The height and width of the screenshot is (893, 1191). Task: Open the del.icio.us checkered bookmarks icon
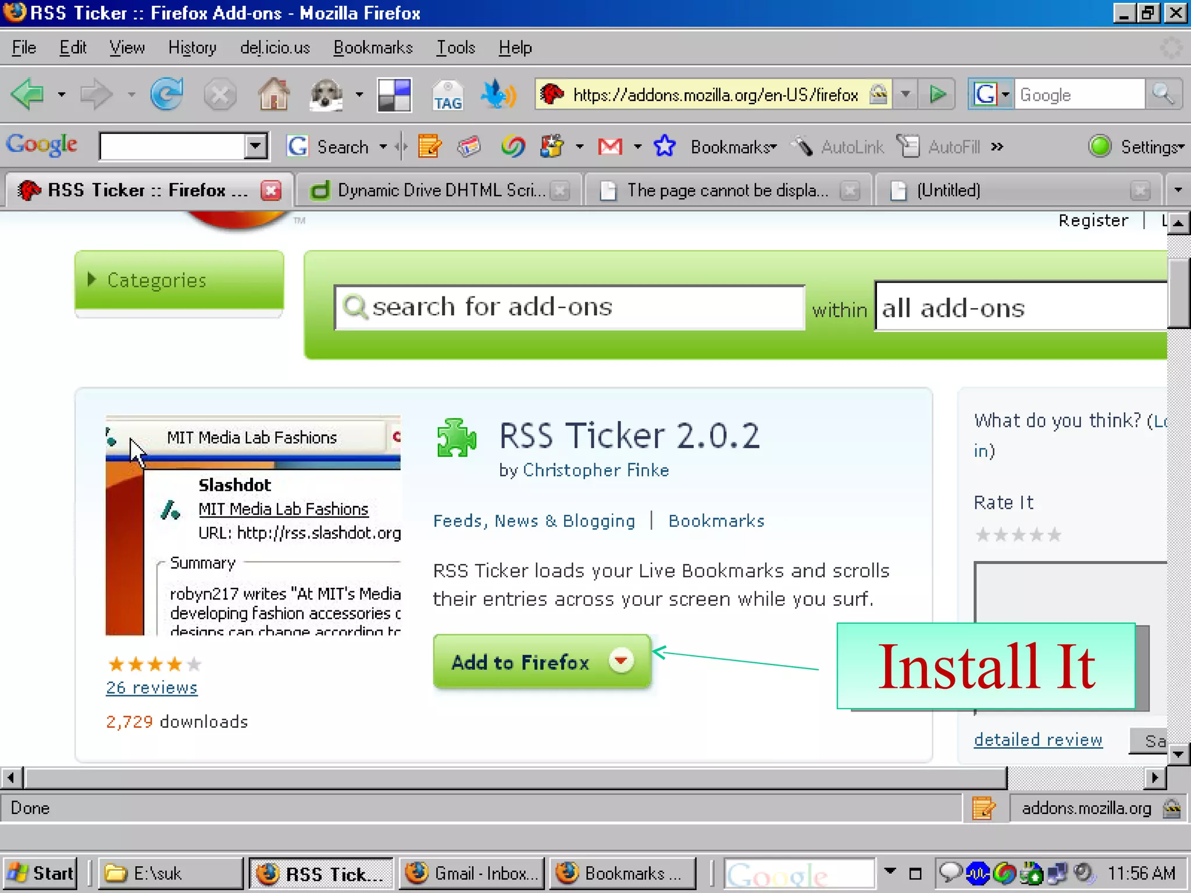pyautogui.click(x=394, y=95)
